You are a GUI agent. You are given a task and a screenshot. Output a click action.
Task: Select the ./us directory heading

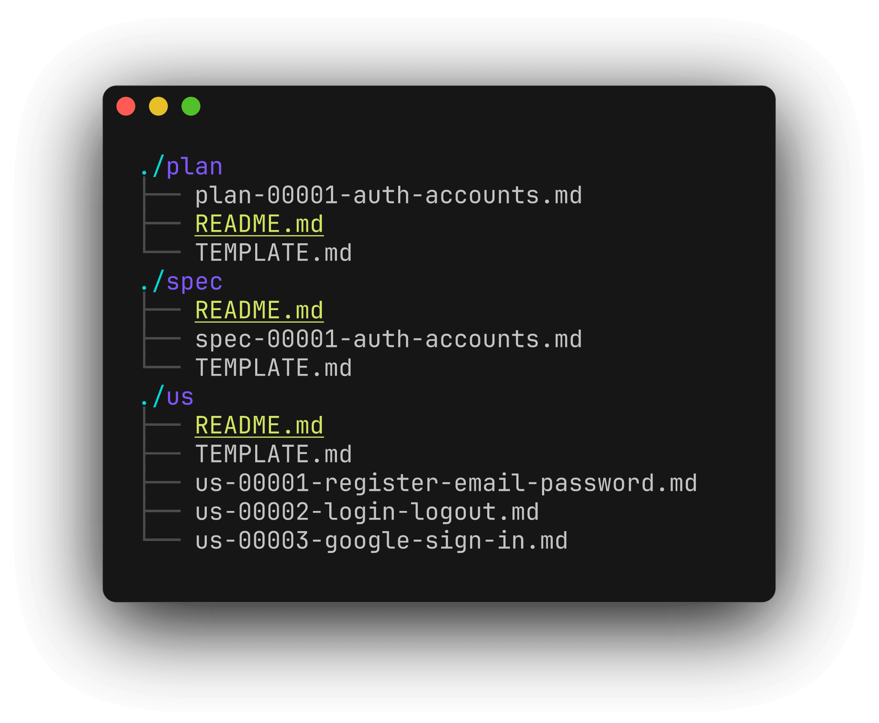tap(167, 397)
